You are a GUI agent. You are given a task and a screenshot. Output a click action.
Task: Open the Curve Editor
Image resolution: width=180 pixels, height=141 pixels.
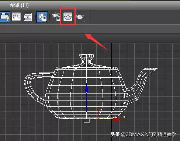[16, 17]
